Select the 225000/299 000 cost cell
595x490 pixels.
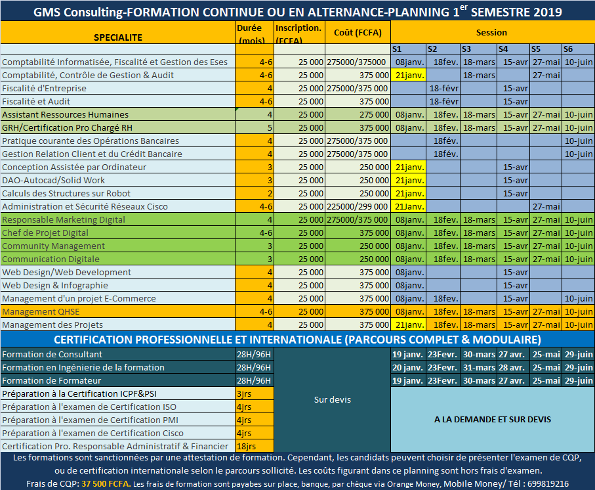click(358, 207)
